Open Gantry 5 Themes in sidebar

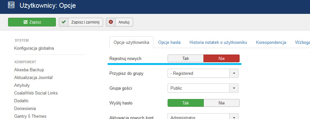[x=30, y=116]
